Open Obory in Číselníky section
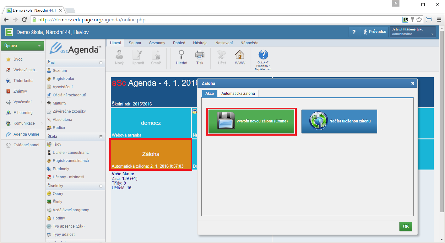Image resolution: width=445 pixels, height=243 pixels. pyautogui.click(x=58, y=194)
